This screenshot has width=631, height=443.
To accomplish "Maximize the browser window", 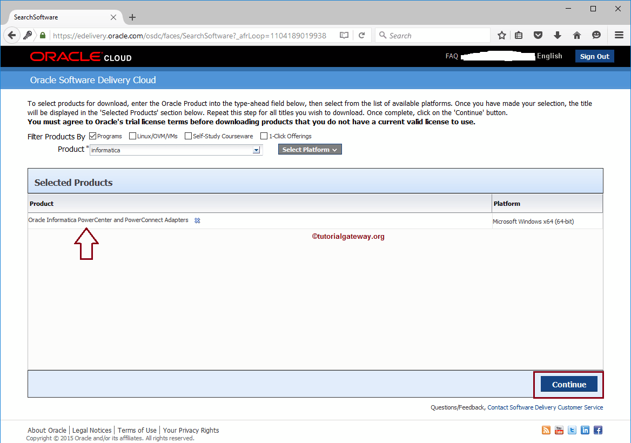I will (x=593, y=9).
